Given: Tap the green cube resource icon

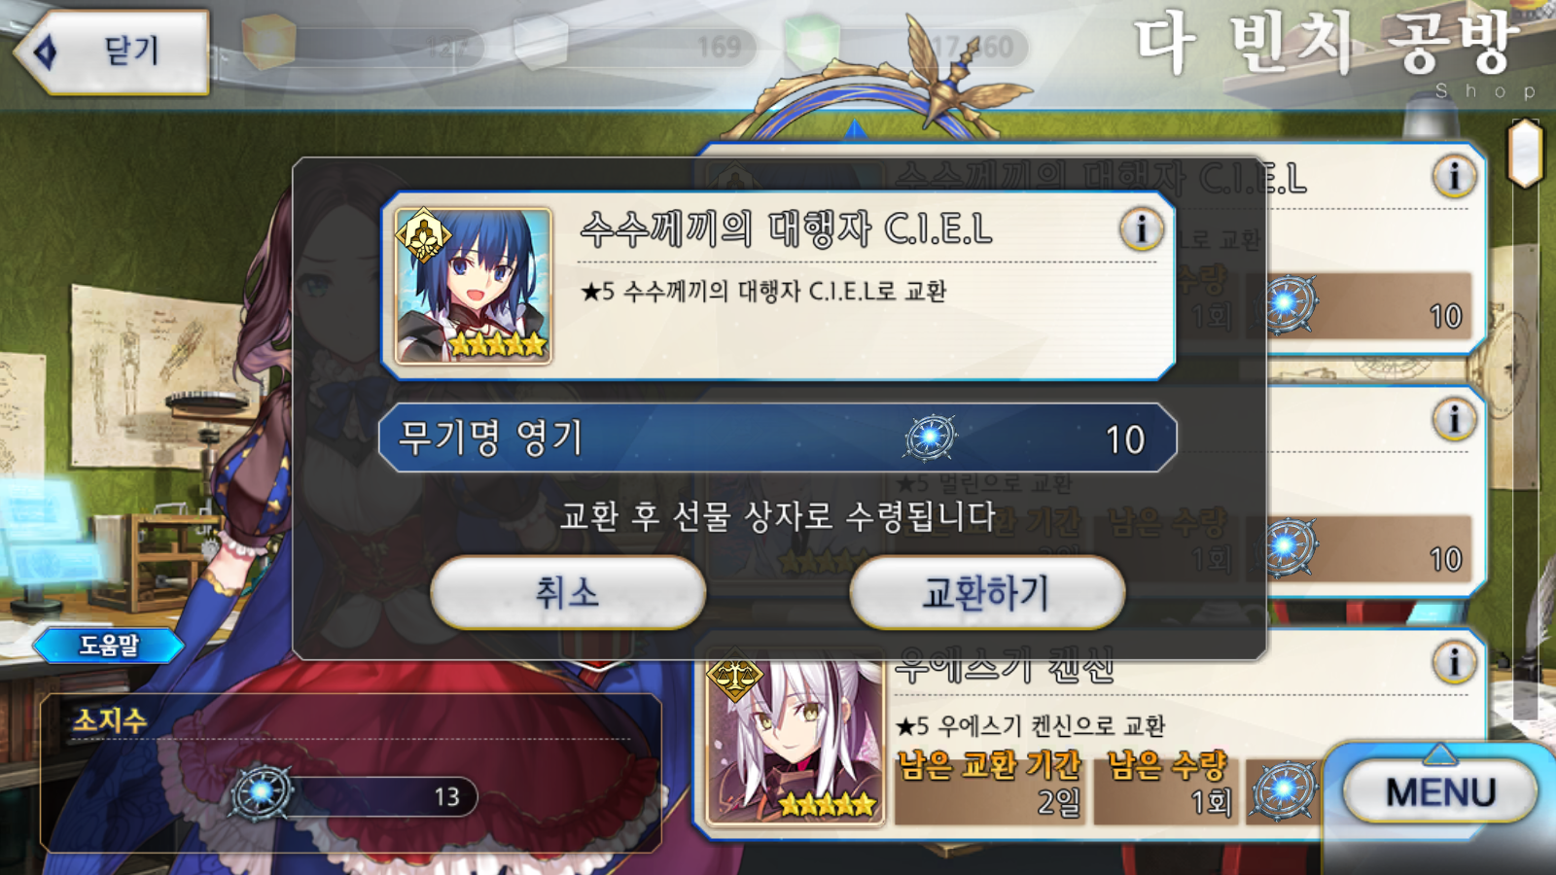Looking at the screenshot, I should point(812,43).
